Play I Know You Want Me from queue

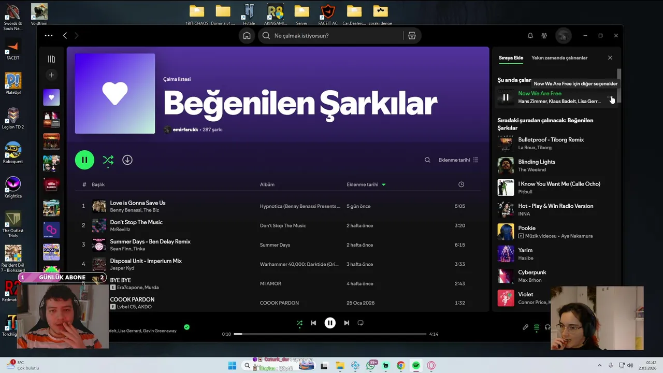pos(557,188)
